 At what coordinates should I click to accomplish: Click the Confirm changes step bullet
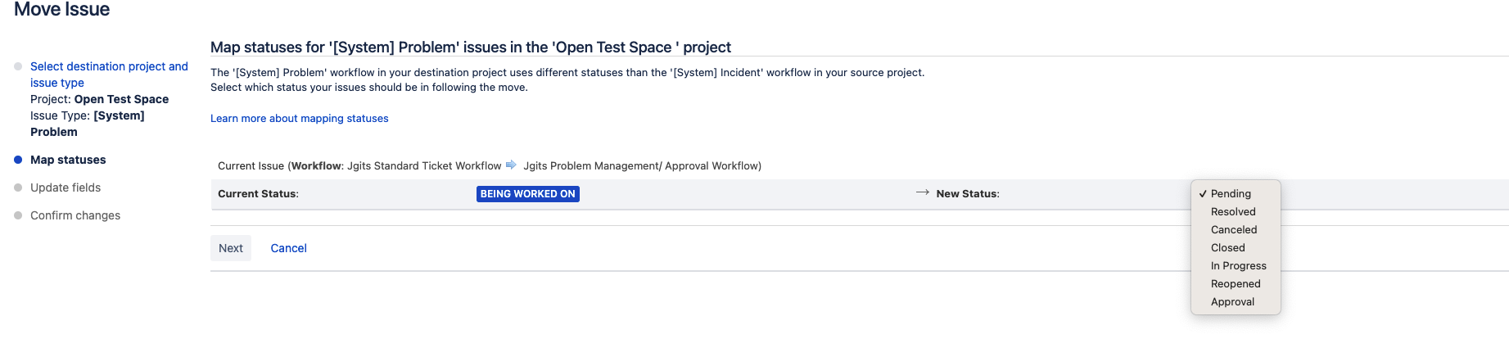point(18,215)
